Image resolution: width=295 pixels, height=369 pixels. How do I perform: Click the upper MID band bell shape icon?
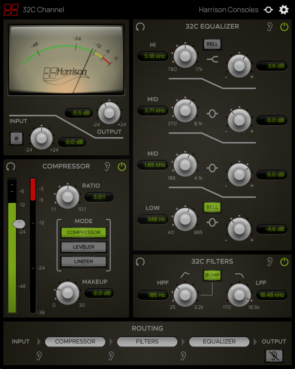(x=212, y=114)
